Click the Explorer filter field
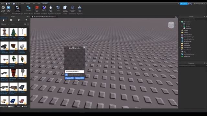Screen dimensions: 207x116 click(x=192, y=19)
